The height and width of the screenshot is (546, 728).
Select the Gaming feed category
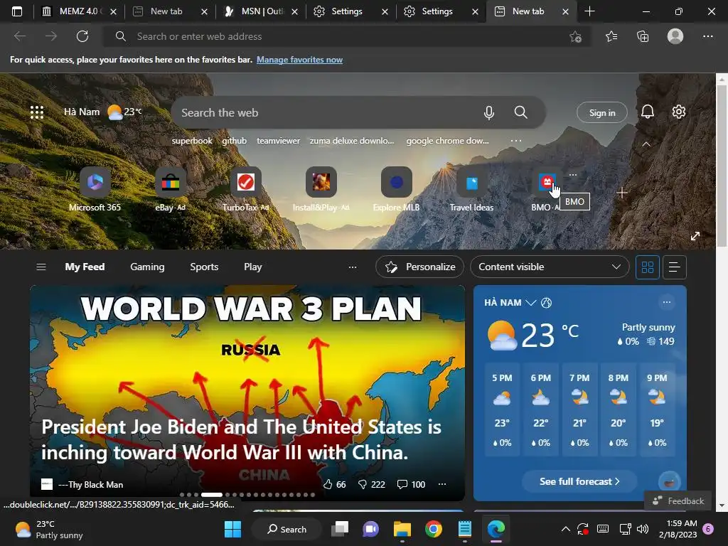coord(147,267)
